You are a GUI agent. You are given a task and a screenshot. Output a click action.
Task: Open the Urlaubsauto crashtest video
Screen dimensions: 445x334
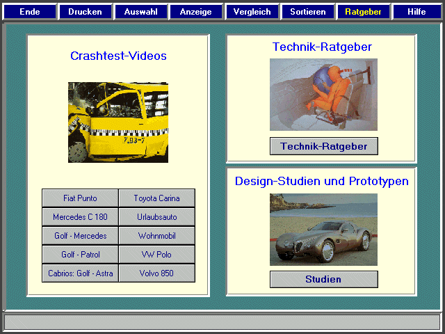156,217
